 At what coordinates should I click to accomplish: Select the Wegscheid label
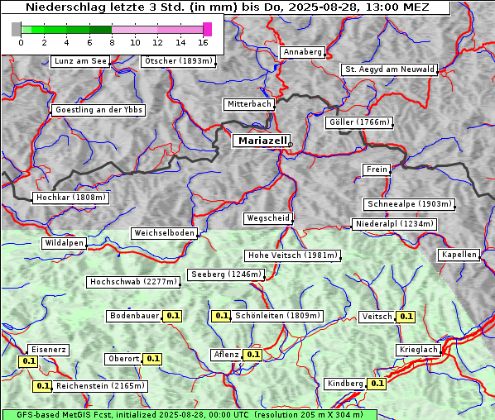tap(268, 218)
